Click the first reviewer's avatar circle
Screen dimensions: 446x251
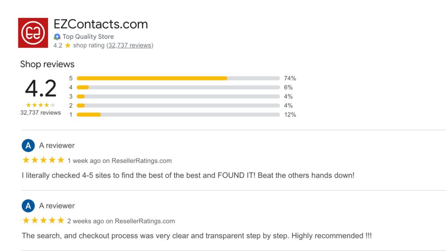28,145
